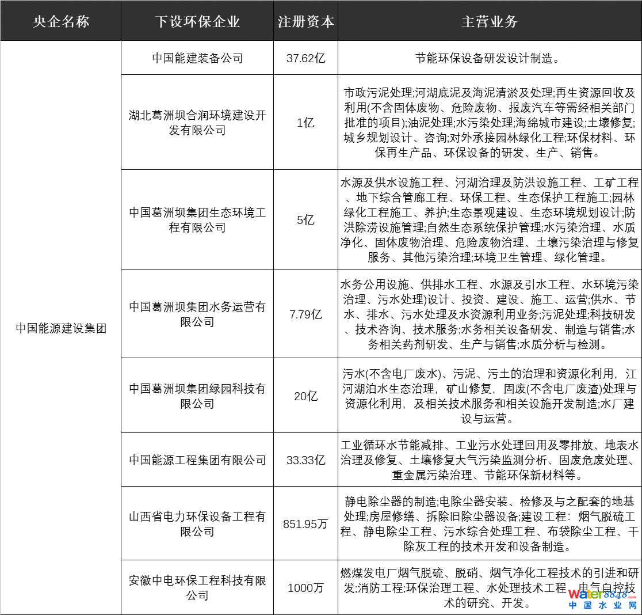Image resolution: width=642 pixels, height=615 pixels.
Task: Select the 中国能源建设集团 cell
Action: pos(61,328)
